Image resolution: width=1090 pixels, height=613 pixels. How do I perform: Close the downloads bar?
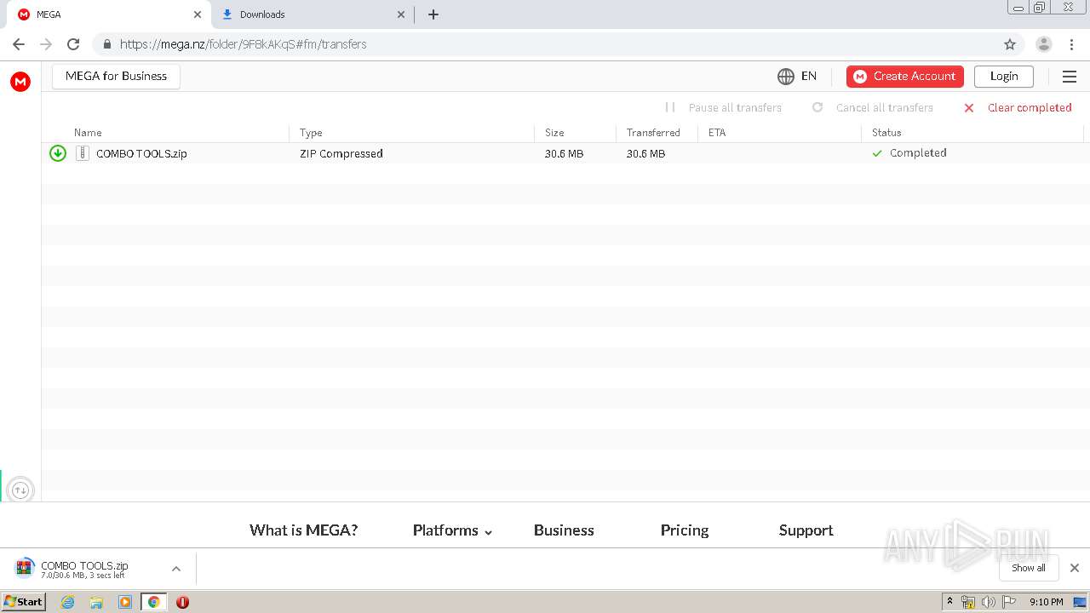pyautogui.click(x=1075, y=568)
